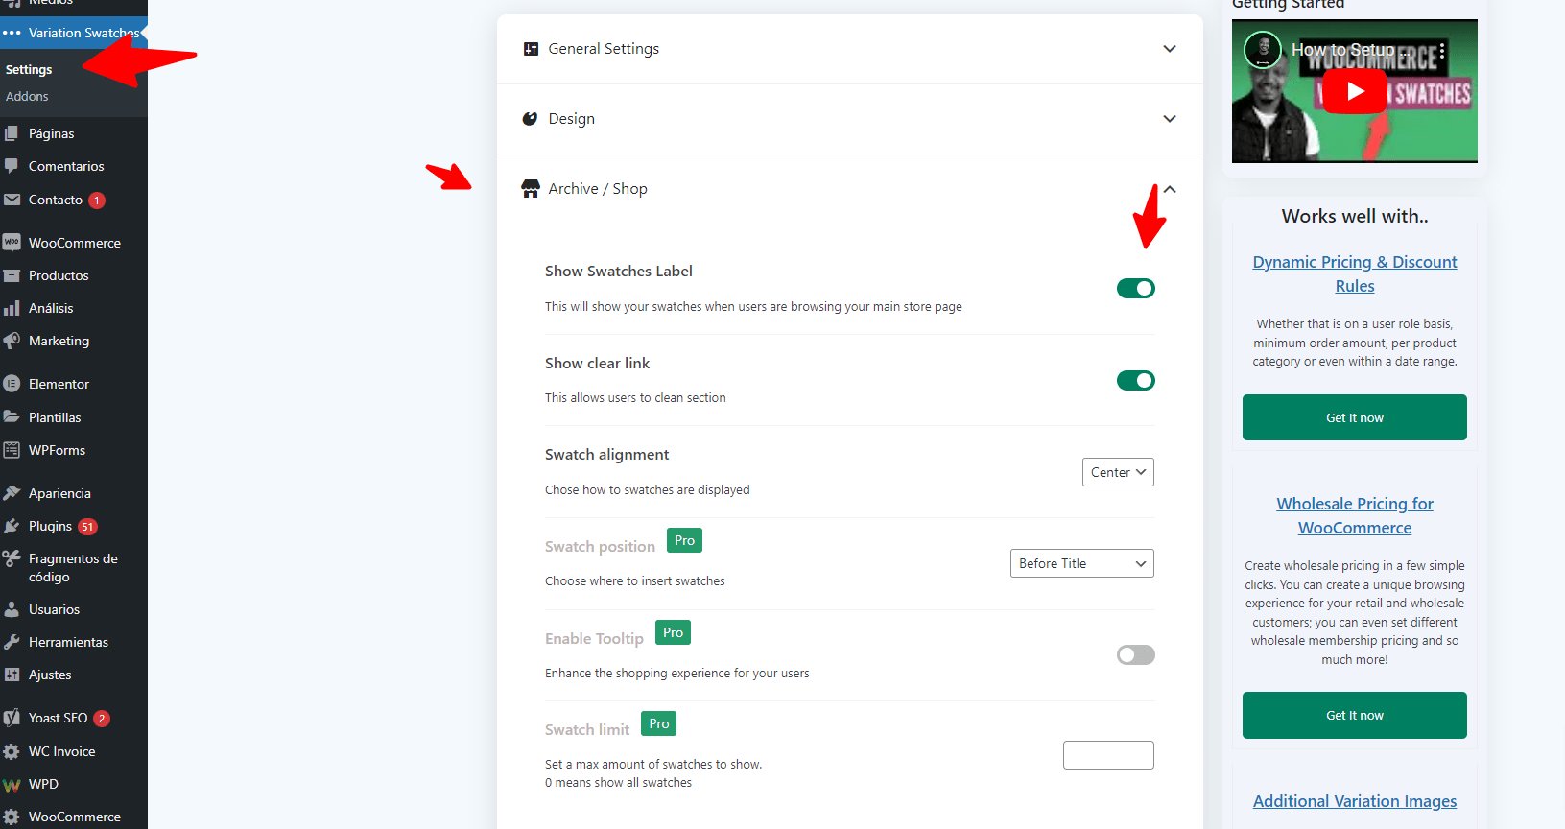The height and width of the screenshot is (829, 1565).
Task: Open Addons submenu item
Action: click(x=27, y=97)
